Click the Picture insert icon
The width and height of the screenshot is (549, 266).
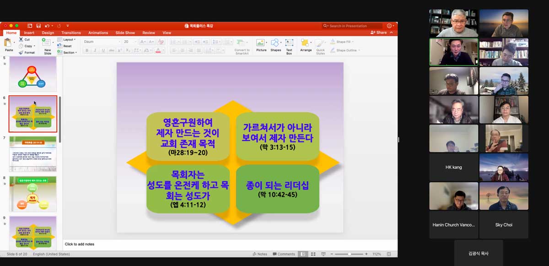[261, 44]
